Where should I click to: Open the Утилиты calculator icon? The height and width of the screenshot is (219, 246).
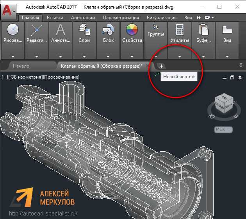pyautogui.click(x=180, y=30)
